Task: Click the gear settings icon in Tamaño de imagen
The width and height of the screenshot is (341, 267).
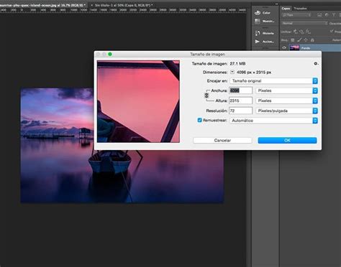Action: coord(316,64)
